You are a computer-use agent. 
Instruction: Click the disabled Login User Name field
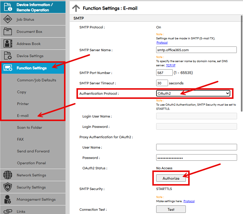pyautogui.click(x=196, y=116)
